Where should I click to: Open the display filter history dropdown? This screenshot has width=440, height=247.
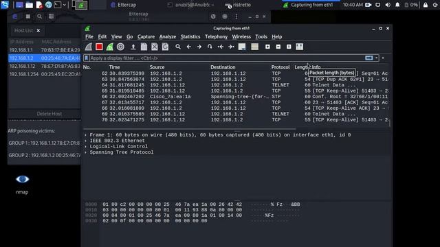(x=377, y=58)
